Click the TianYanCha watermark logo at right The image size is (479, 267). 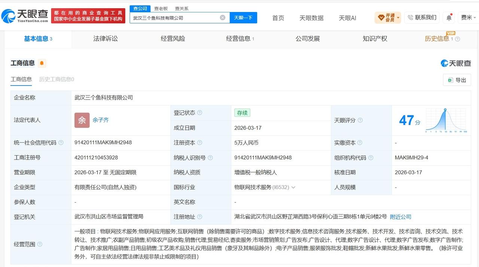tap(456, 63)
